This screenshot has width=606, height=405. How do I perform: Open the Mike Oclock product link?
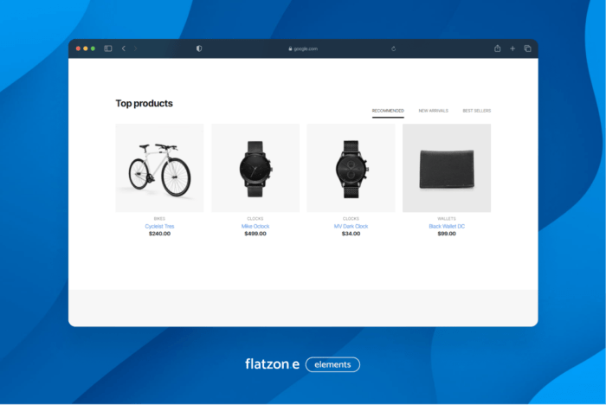pyautogui.click(x=255, y=226)
